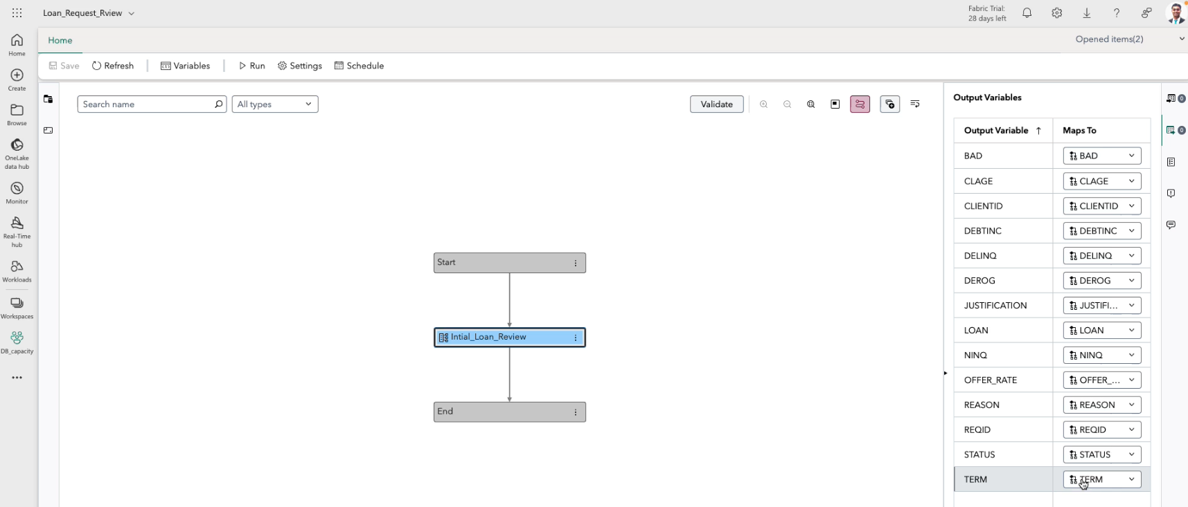Click the zoom out magnifier icon
Viewport: 1188px width, 507px height.
(x=787, y=104)
